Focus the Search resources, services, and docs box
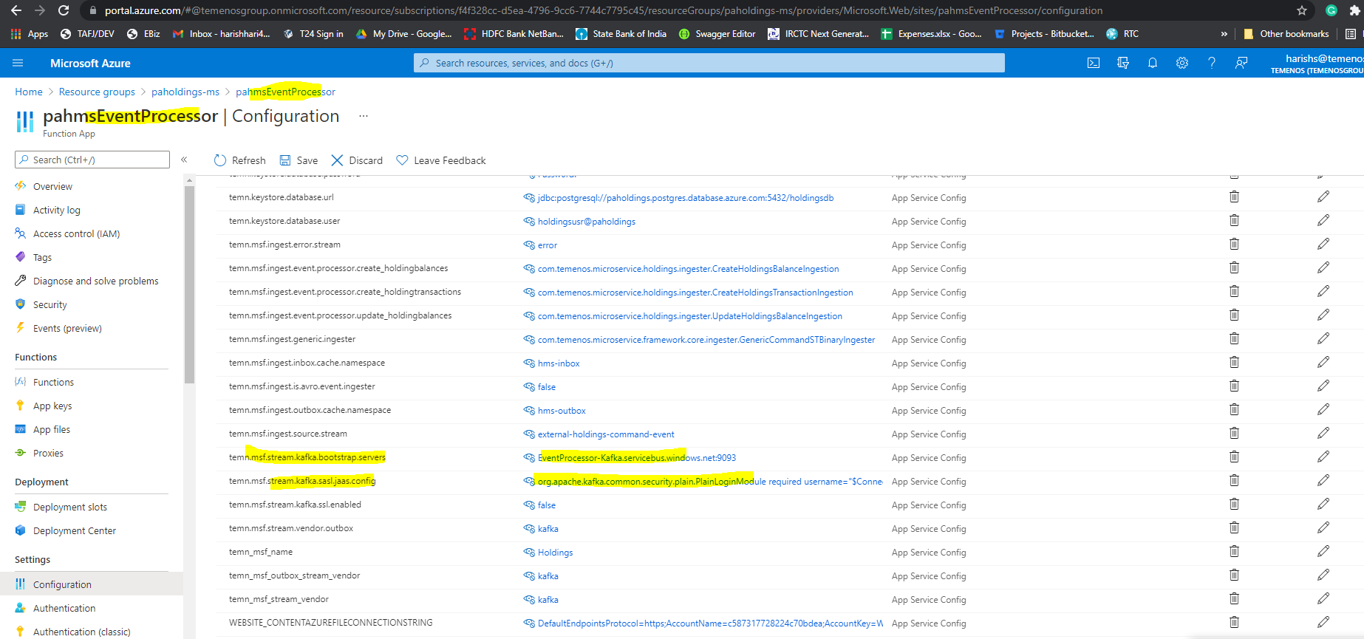The height and width of the screenshot is (639, 1364). click(x=709, y=64)
